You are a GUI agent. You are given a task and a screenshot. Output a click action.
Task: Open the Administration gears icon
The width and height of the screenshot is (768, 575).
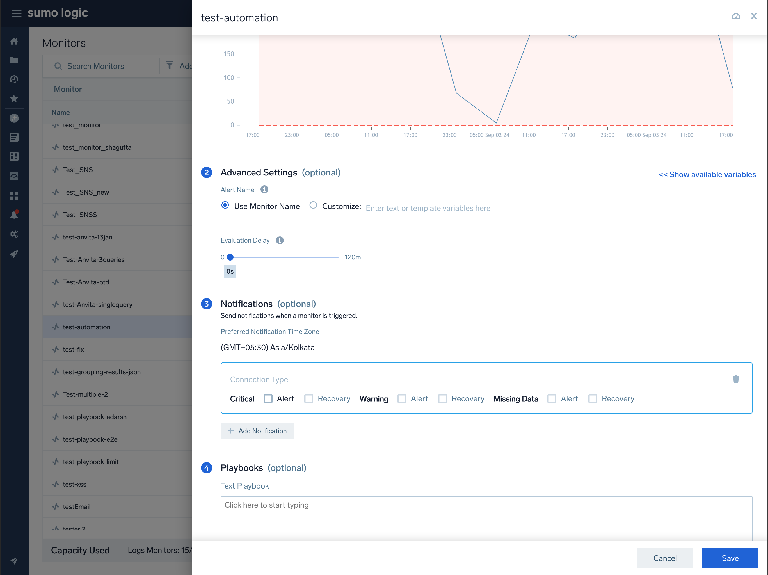click(14, 234)
